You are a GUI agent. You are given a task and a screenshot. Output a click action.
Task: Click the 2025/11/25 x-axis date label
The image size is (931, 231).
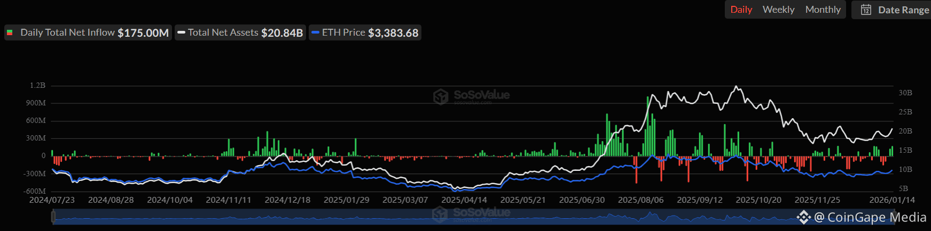817,200
